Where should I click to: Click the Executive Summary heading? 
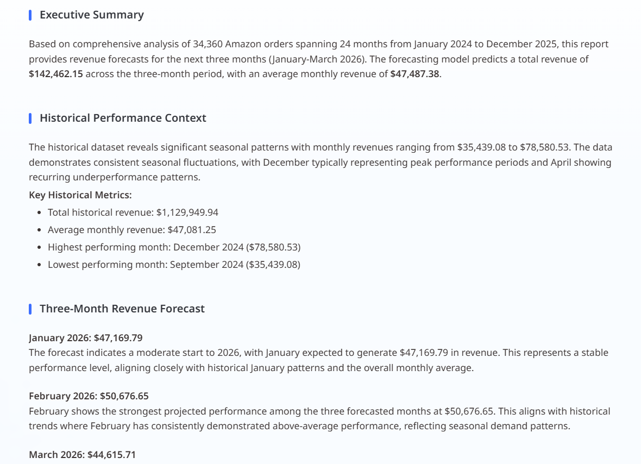click(x=91, y=15)
